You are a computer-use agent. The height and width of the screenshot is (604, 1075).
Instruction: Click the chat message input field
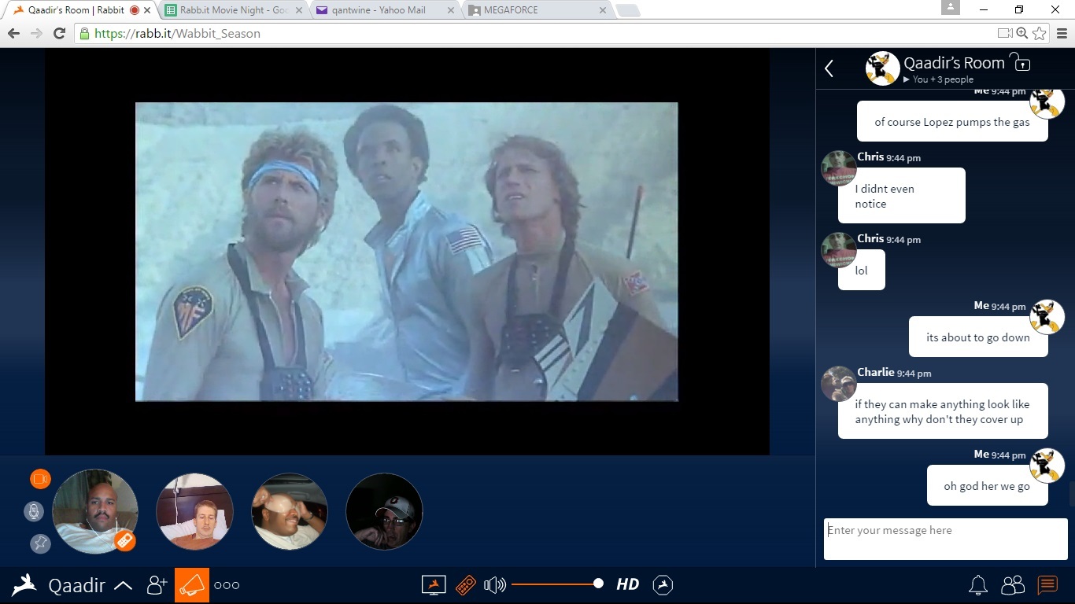[946, 539]
